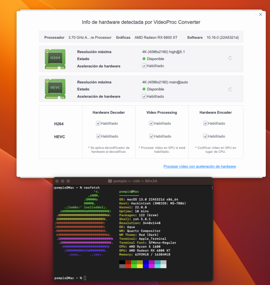Click 'Resolution: 3440x1440' line in Terminal
The height and width of the screenshot is (285, 270).
140,223
